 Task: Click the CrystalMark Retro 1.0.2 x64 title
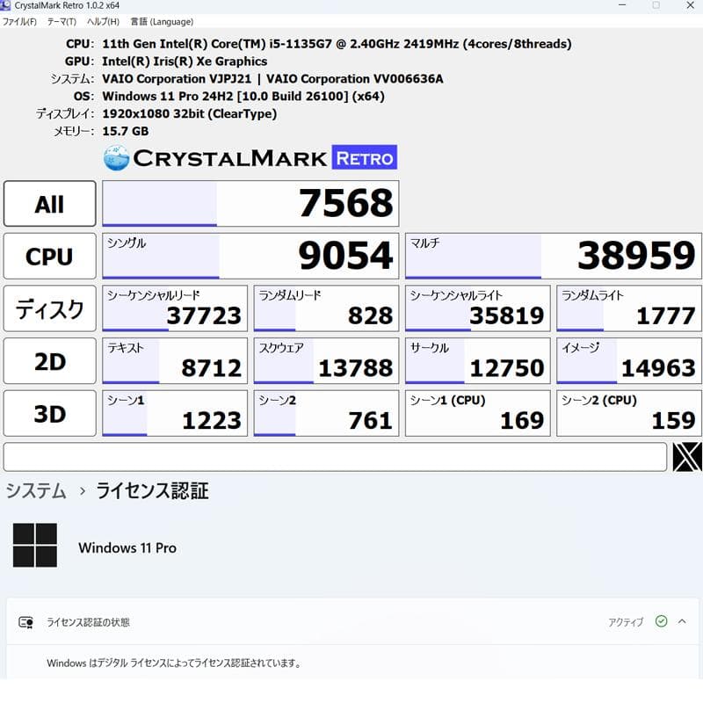(x=67, y=6)
